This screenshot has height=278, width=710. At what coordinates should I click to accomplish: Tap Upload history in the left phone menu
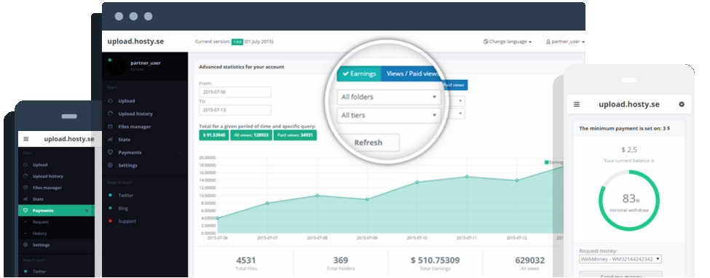coord(47,176)
